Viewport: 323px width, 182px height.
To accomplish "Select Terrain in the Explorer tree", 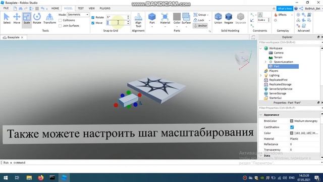I will pos(278,57).
